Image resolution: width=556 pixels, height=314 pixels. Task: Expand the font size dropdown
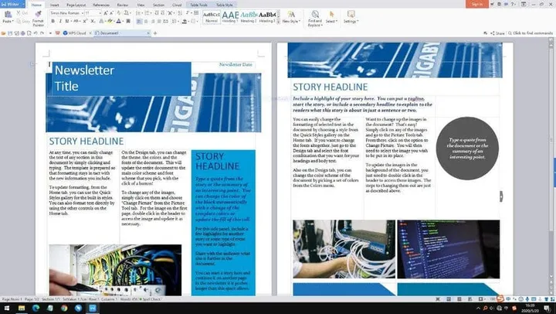coord(92,13)
